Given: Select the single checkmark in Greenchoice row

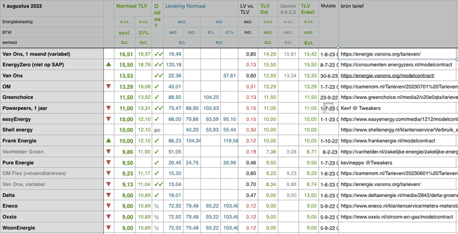Looking at the screenshot, I should click(157, 97).
